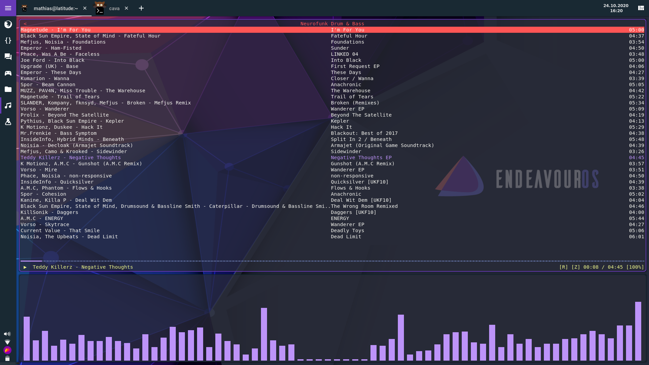The image size is (649, 365).
Task: Open the hamburger menu top left
Action: pyautogui.click(x=8, y=8)
